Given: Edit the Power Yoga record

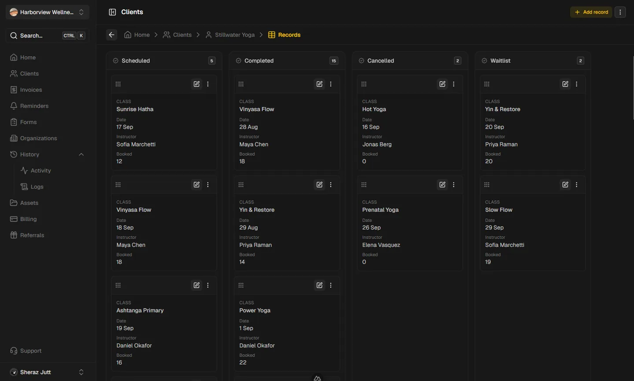Looking at the screenshot, I should click(x=320, y=285).
